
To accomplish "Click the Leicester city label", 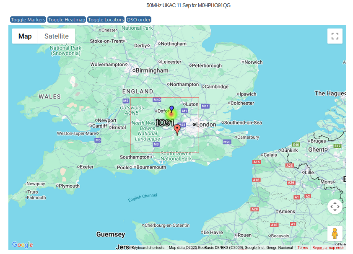I will (x=171, y=62).
